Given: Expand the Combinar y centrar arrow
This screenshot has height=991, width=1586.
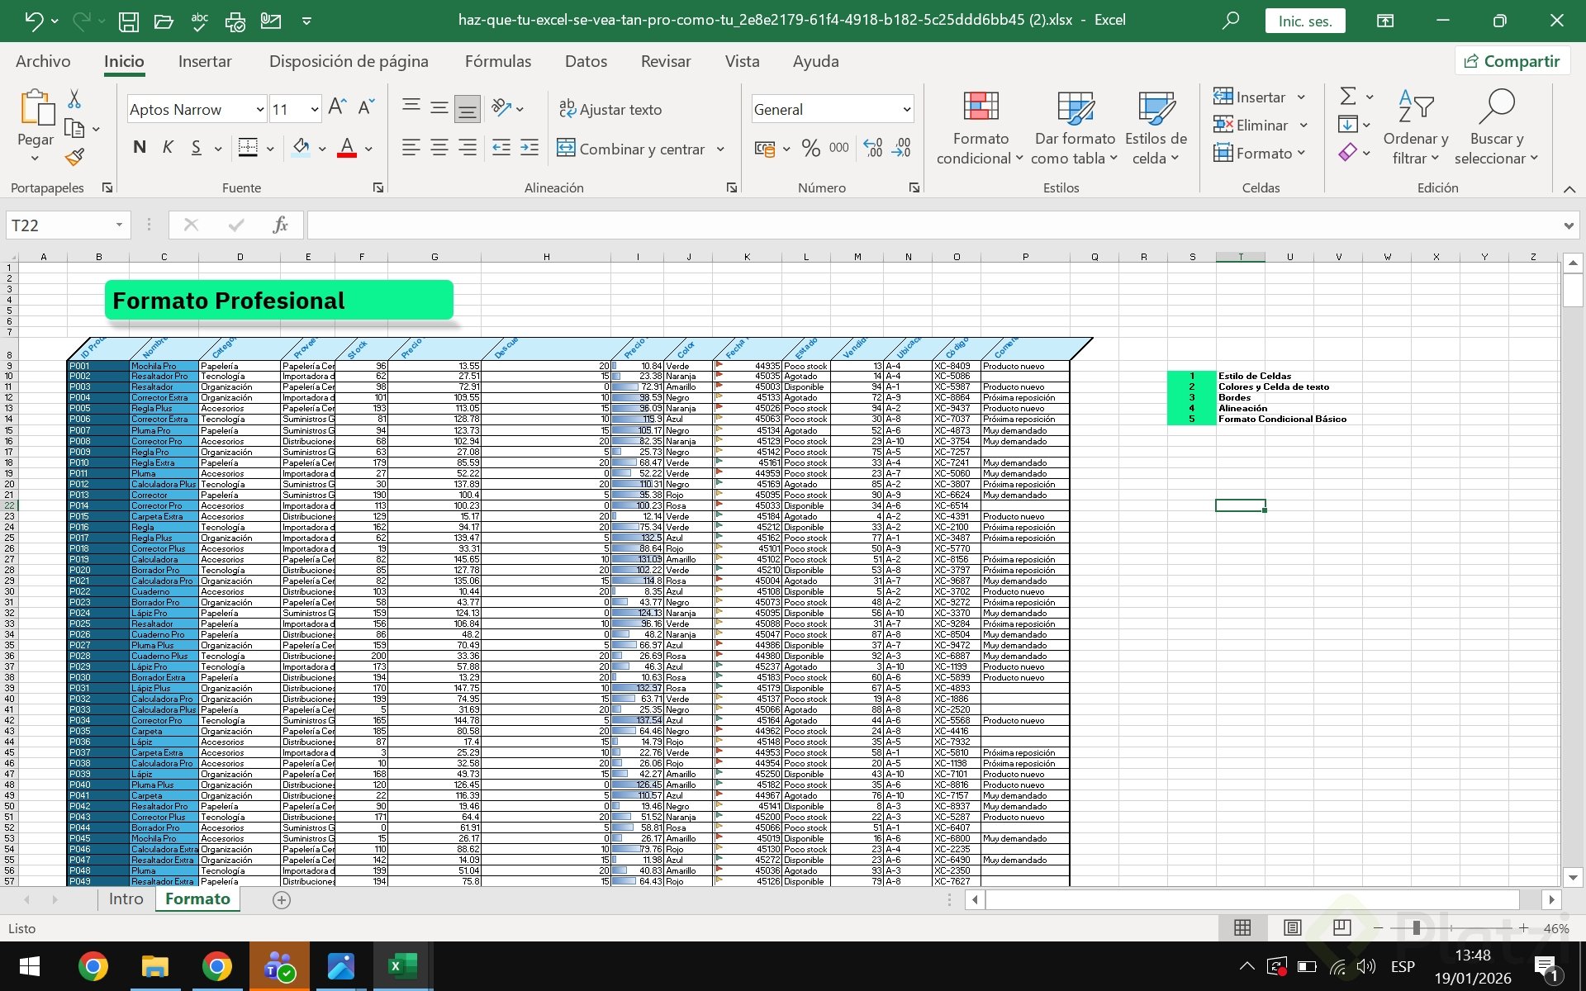Looking at the screenshot, I should [720, 149].
